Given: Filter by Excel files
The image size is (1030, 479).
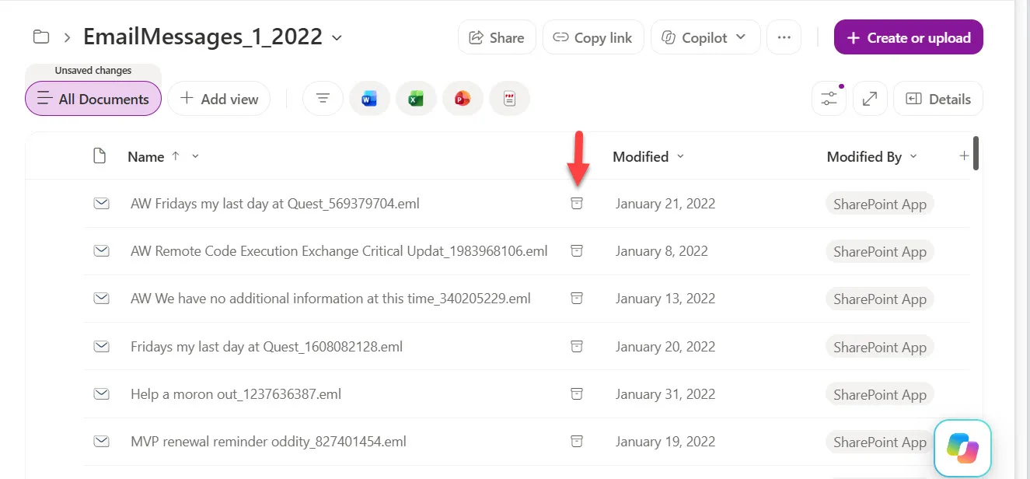Looking at the screenshot, I should pos(416,99).
